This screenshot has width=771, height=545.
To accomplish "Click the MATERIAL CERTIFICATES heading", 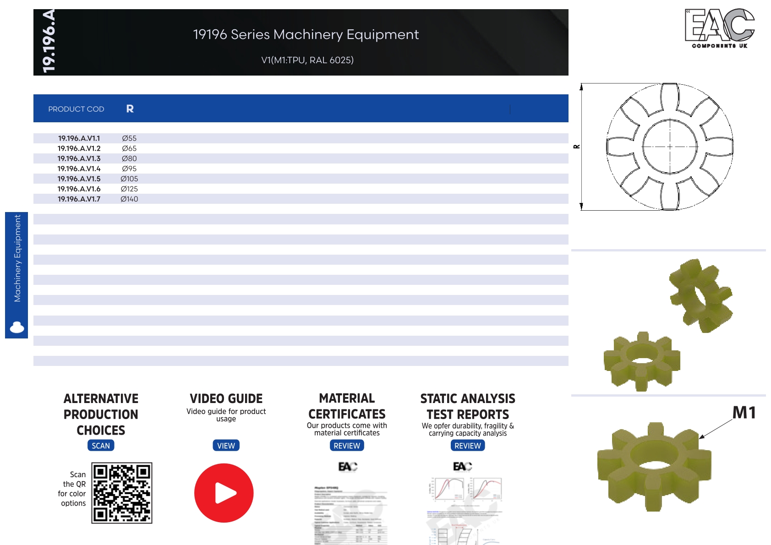I will coord(347,406).
